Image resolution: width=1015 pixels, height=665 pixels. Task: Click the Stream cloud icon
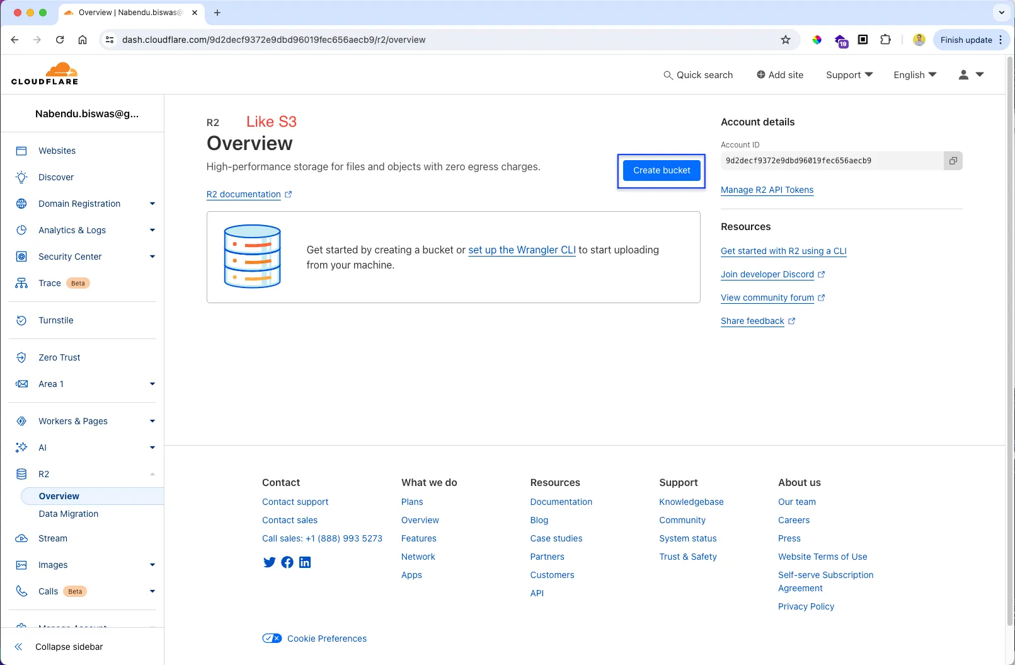(21, 538)
